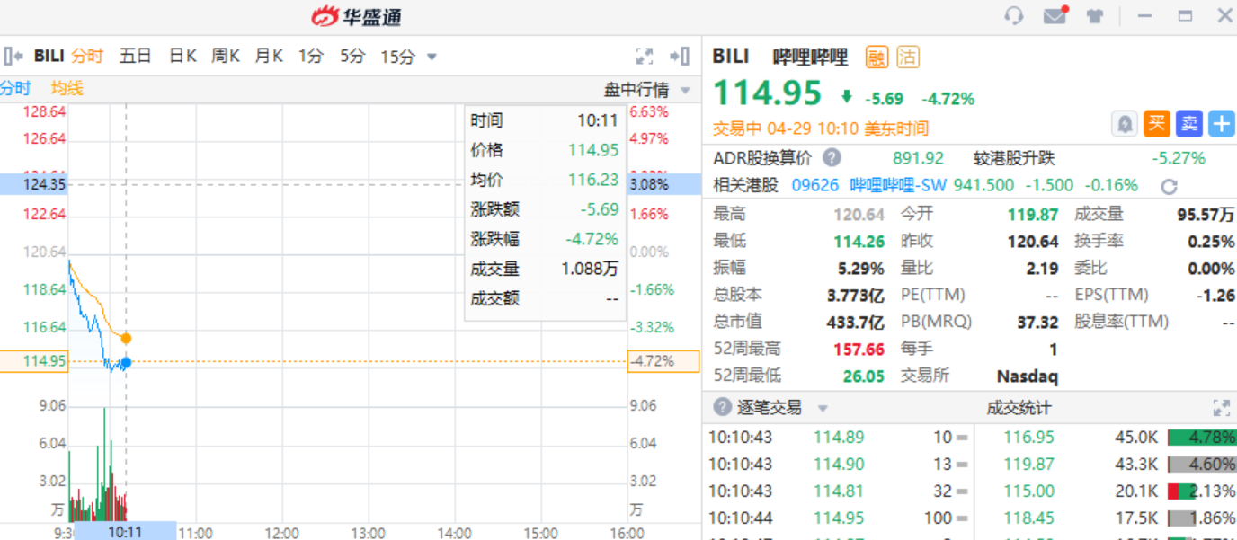Open the skin theme shirt icon
This screenshot has width=1237, height=540.
(x=1095, y=16)
